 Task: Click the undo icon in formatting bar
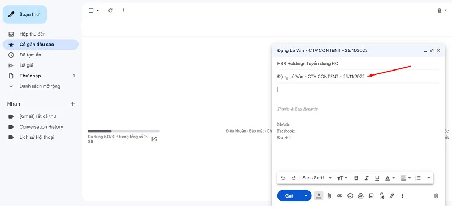pos(283,178)
